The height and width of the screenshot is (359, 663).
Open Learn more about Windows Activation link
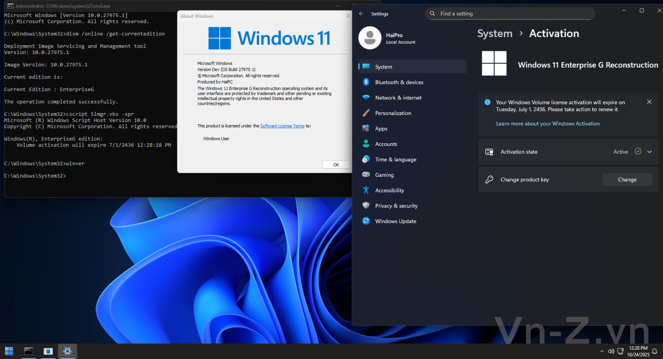click(x=548, y=124)
